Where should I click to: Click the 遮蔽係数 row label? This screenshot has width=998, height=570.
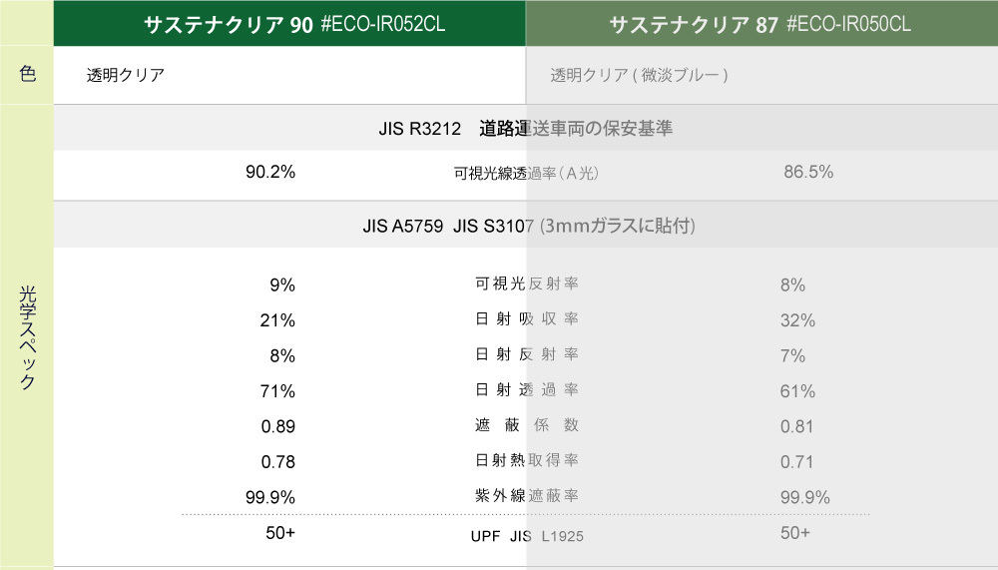point(526,425)
